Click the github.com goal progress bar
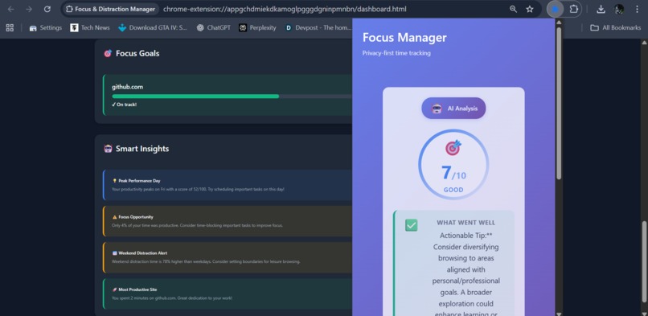 tap(232, 96)
